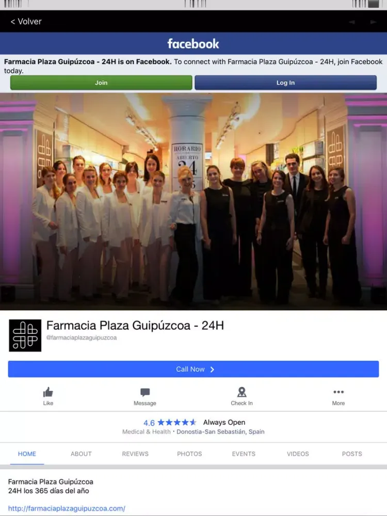Viewport: 387px width, 516px height.
Task: Click the Always Open hours text
Action: point(224,422)
